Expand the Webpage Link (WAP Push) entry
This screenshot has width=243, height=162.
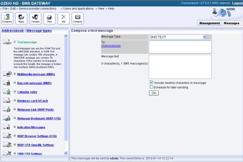(15, 109)
